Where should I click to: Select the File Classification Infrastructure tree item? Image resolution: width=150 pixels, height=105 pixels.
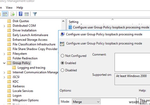point(34,44)
